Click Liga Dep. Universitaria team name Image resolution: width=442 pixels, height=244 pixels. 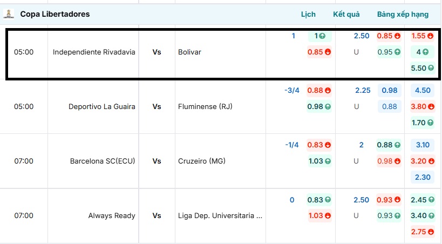pyautogui.click(x=220, y=215)
